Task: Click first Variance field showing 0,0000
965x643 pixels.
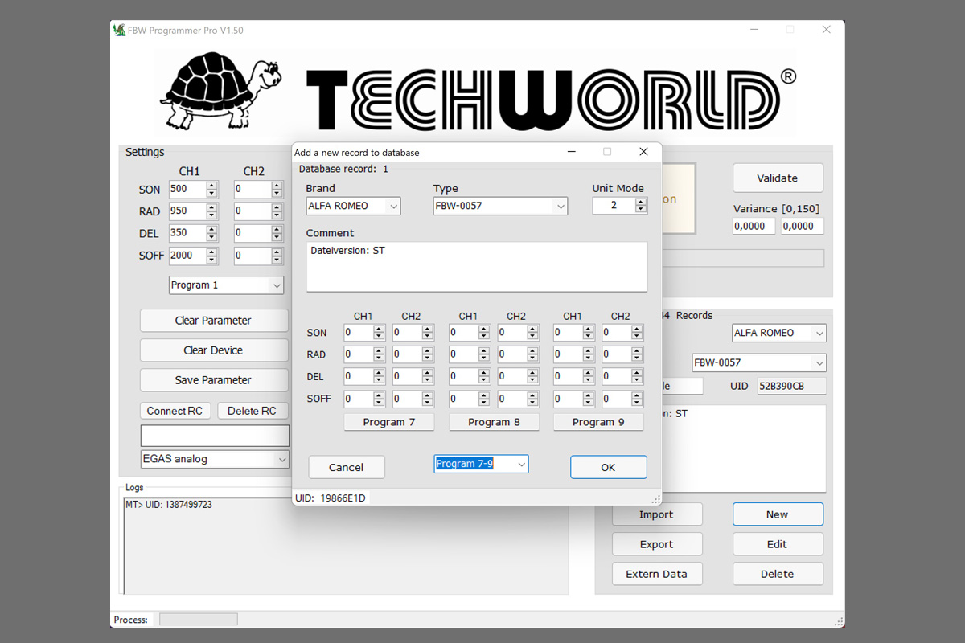Action: coord(754,227)
